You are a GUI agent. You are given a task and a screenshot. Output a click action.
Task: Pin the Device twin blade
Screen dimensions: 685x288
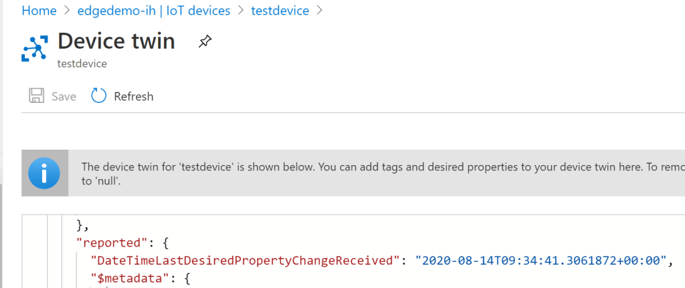tap(204, 42)
